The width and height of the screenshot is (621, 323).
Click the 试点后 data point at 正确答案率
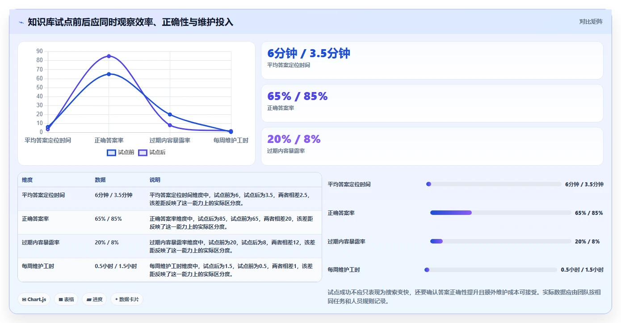[x=109, y=56]
